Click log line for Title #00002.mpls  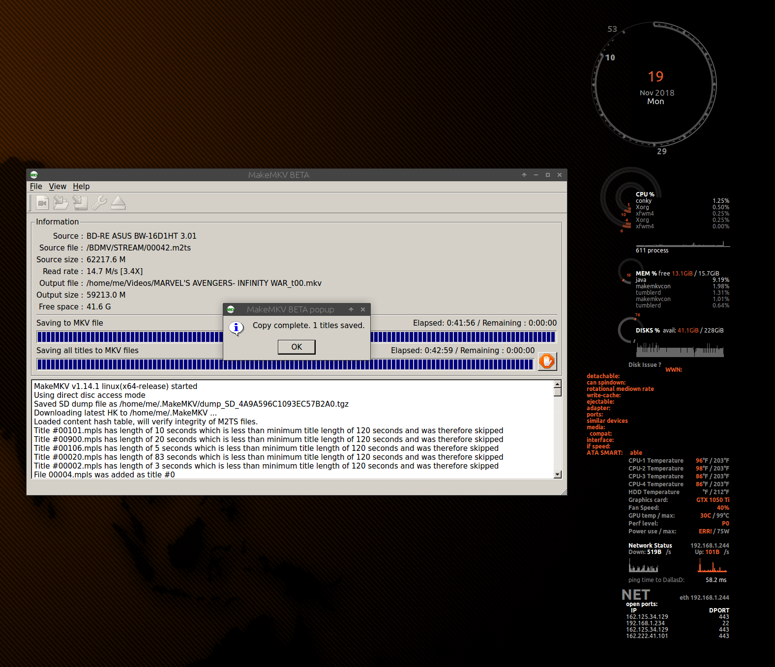coord(266,466)
